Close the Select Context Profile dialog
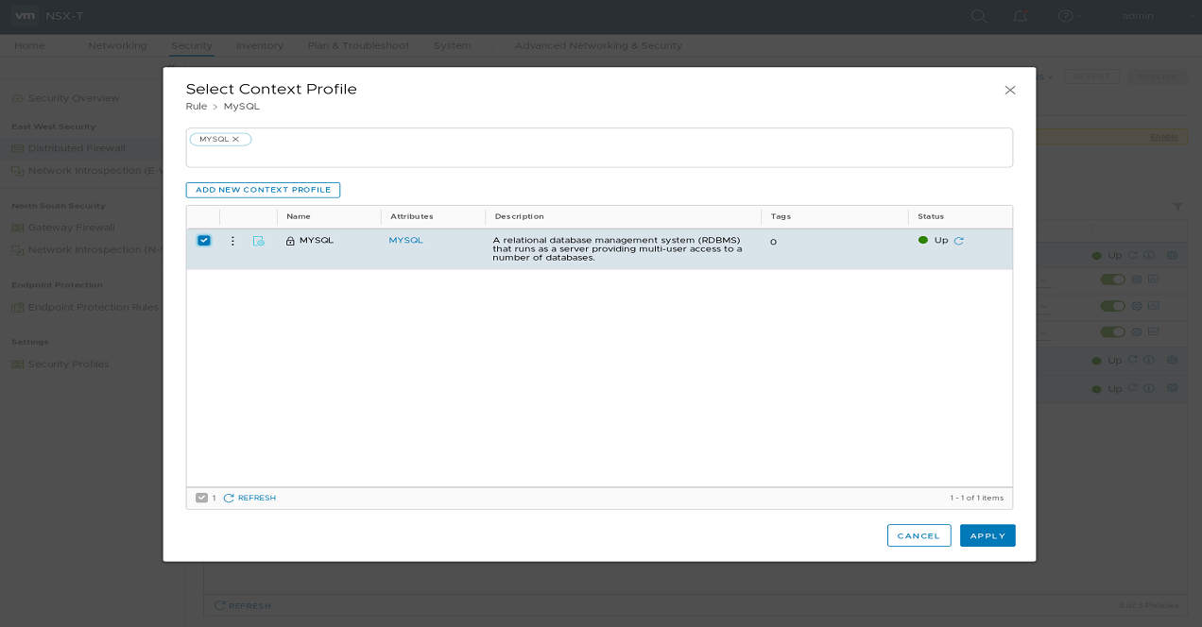This screenshot has width=1202, height=627. pos(1010,90)
